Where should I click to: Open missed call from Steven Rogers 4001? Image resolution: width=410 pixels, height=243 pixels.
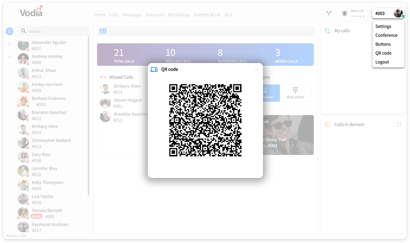coord(123,103)
